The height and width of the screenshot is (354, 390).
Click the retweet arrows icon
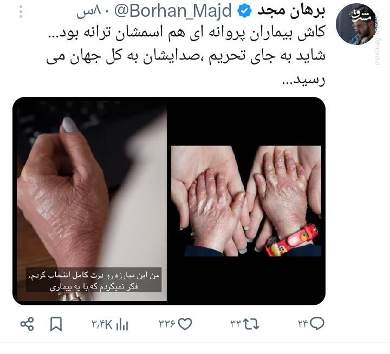pos(251,324)
